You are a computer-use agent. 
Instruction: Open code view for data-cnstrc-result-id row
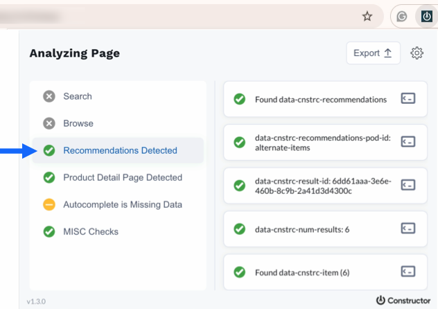click(408, 185)
